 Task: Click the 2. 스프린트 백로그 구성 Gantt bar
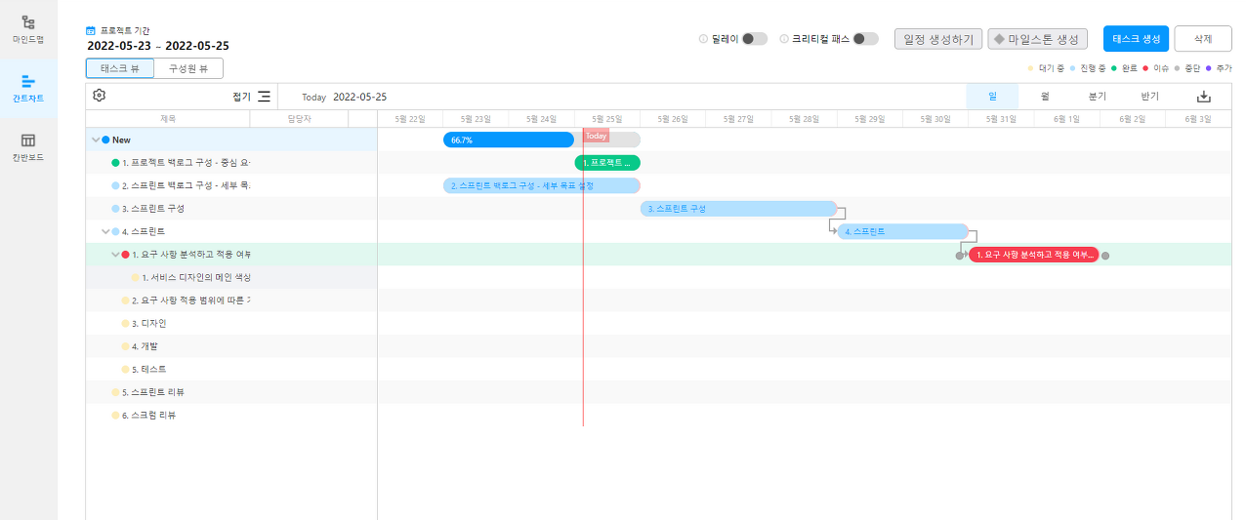(x=542, y=185)
